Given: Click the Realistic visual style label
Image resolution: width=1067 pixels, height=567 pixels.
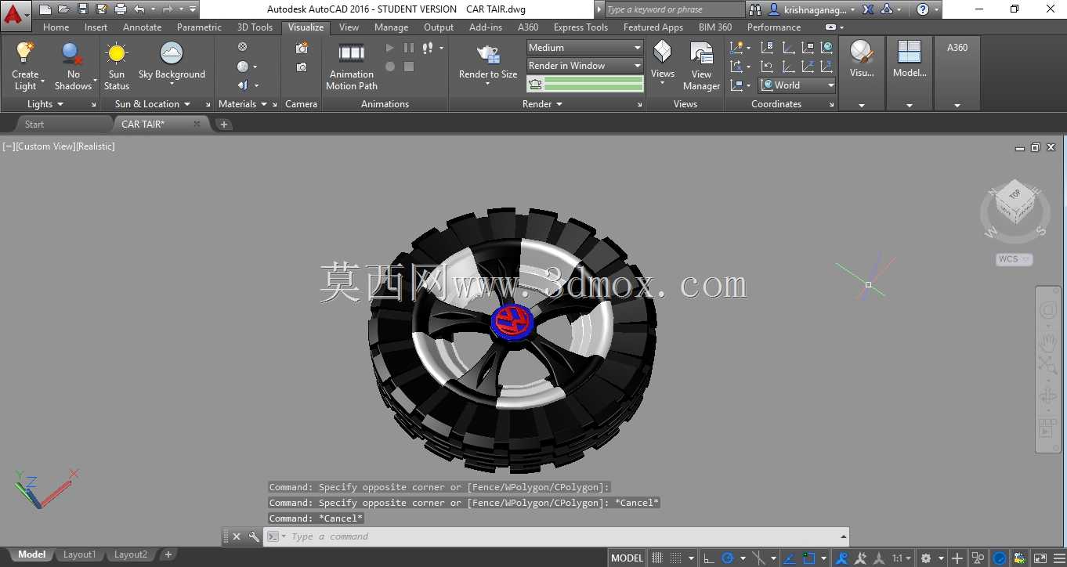Looking at the screenshot, I should (x=96, y=146).
